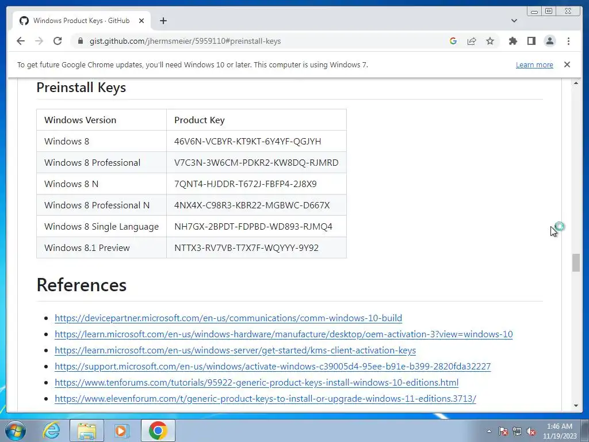The height and width of the screenshot is (442, 589).
Task: Dismiss the Chrome update notice
Action: (x=567, y=64)
